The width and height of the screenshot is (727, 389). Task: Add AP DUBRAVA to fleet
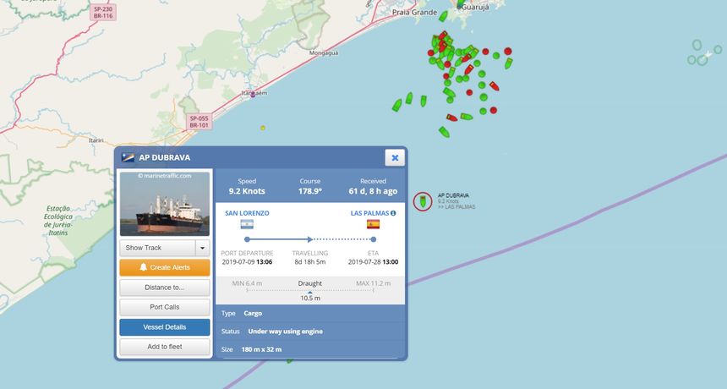(x=165, y=347)
